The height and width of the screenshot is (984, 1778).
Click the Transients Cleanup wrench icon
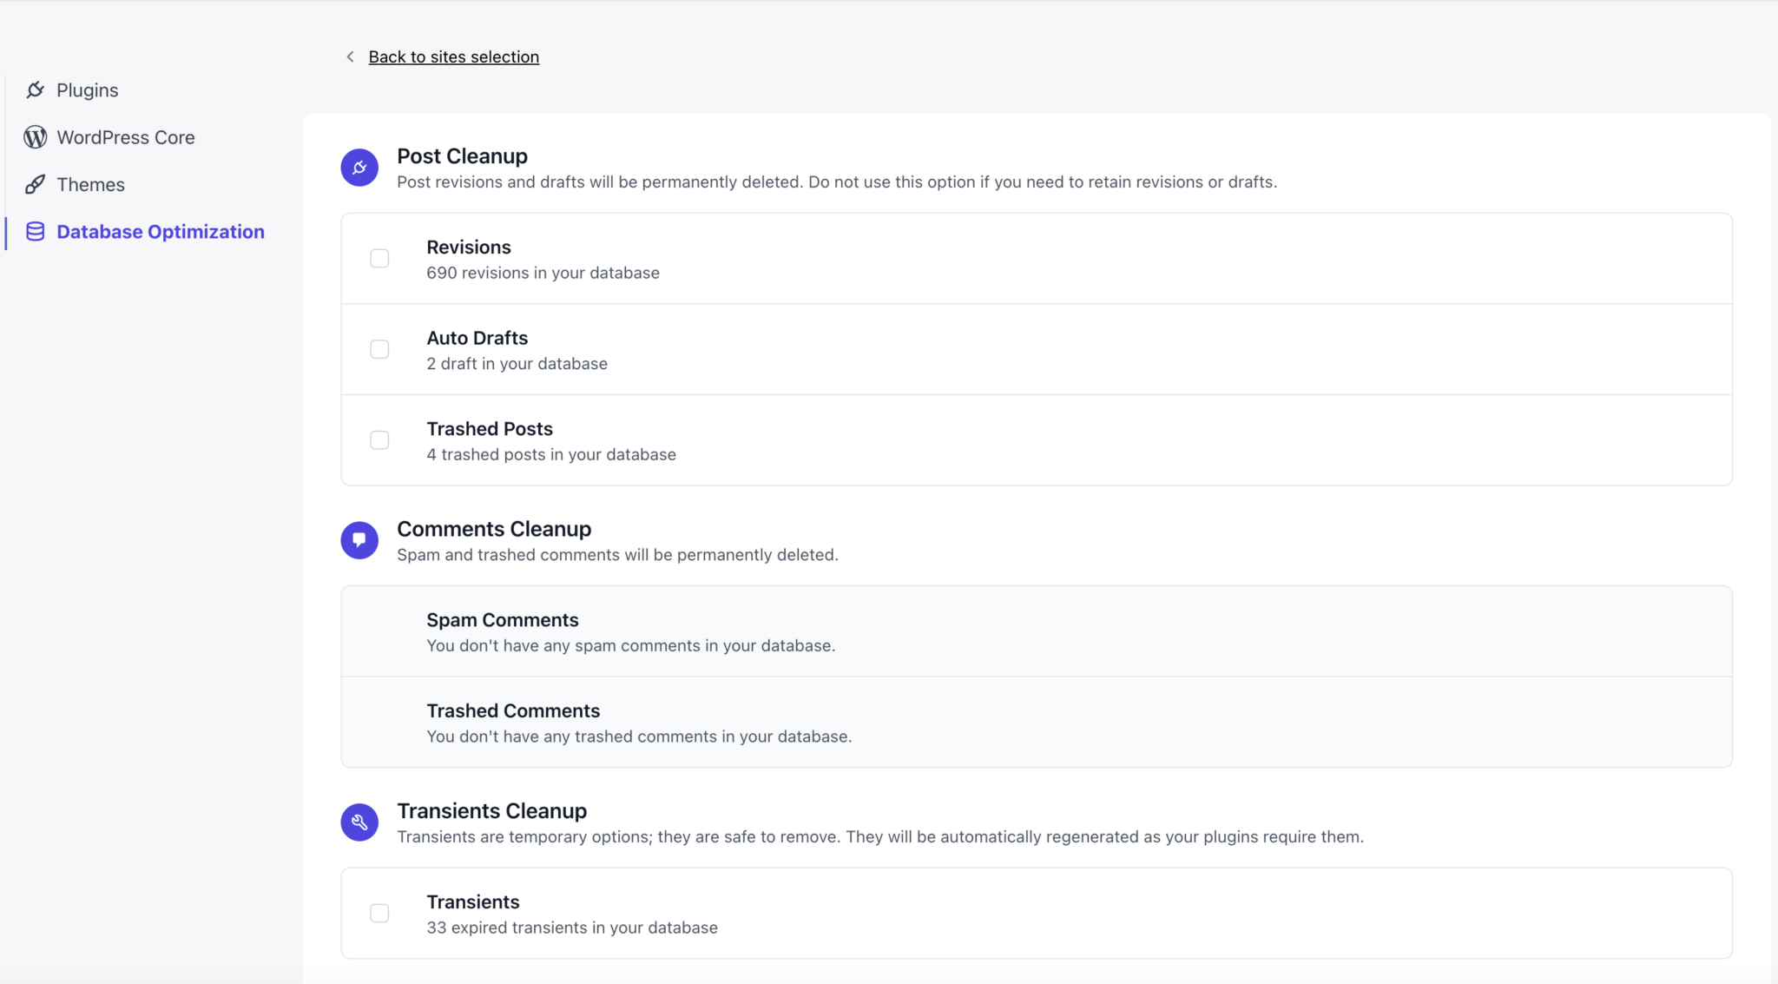(x=359, y=822)
